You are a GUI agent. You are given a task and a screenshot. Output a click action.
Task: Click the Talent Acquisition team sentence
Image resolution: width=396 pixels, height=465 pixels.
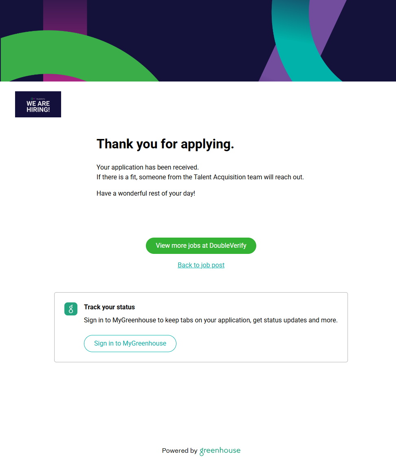pos(200,177)
